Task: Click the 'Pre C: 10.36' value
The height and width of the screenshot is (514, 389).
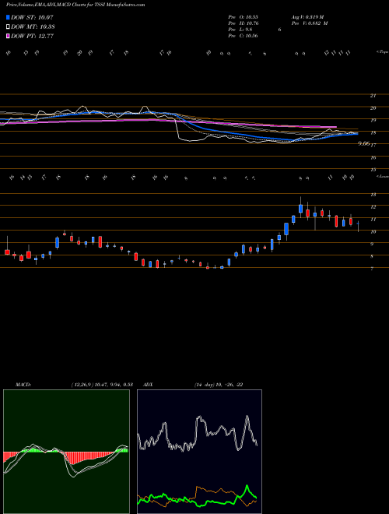Action: pyautogui.click(x=244, y=36)
